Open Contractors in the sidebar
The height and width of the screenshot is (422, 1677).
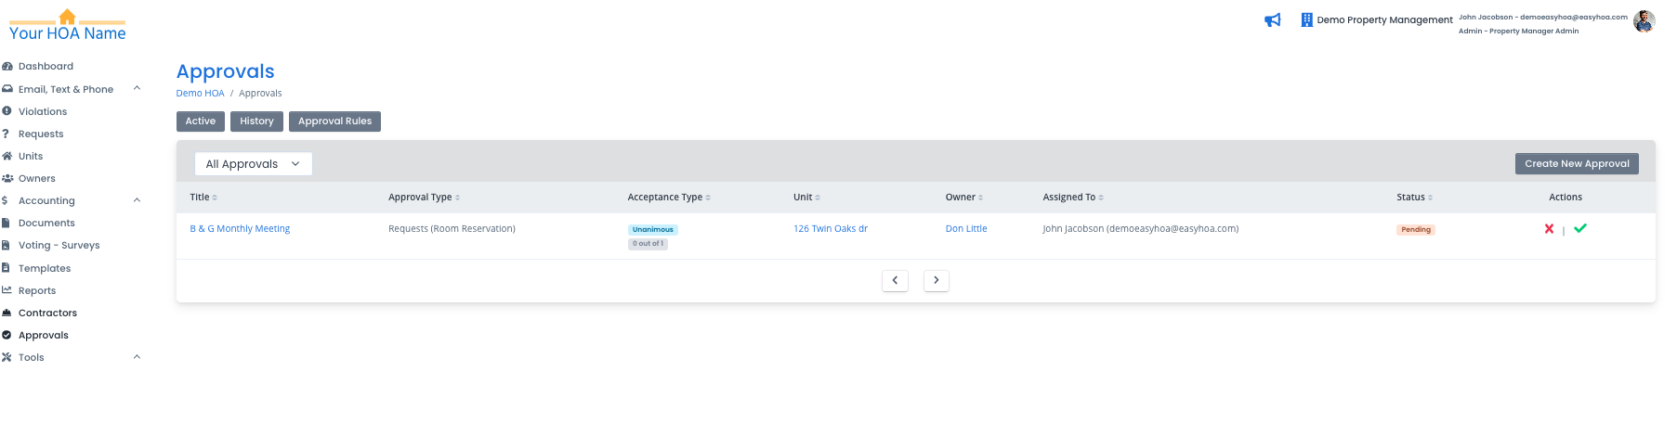(x=47, y=313)
